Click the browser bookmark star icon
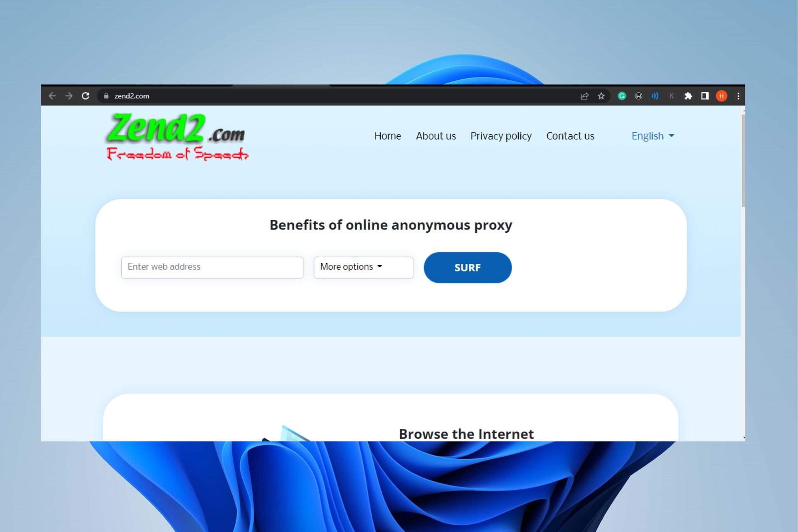 pyautogui.click(x=602, y=96)
